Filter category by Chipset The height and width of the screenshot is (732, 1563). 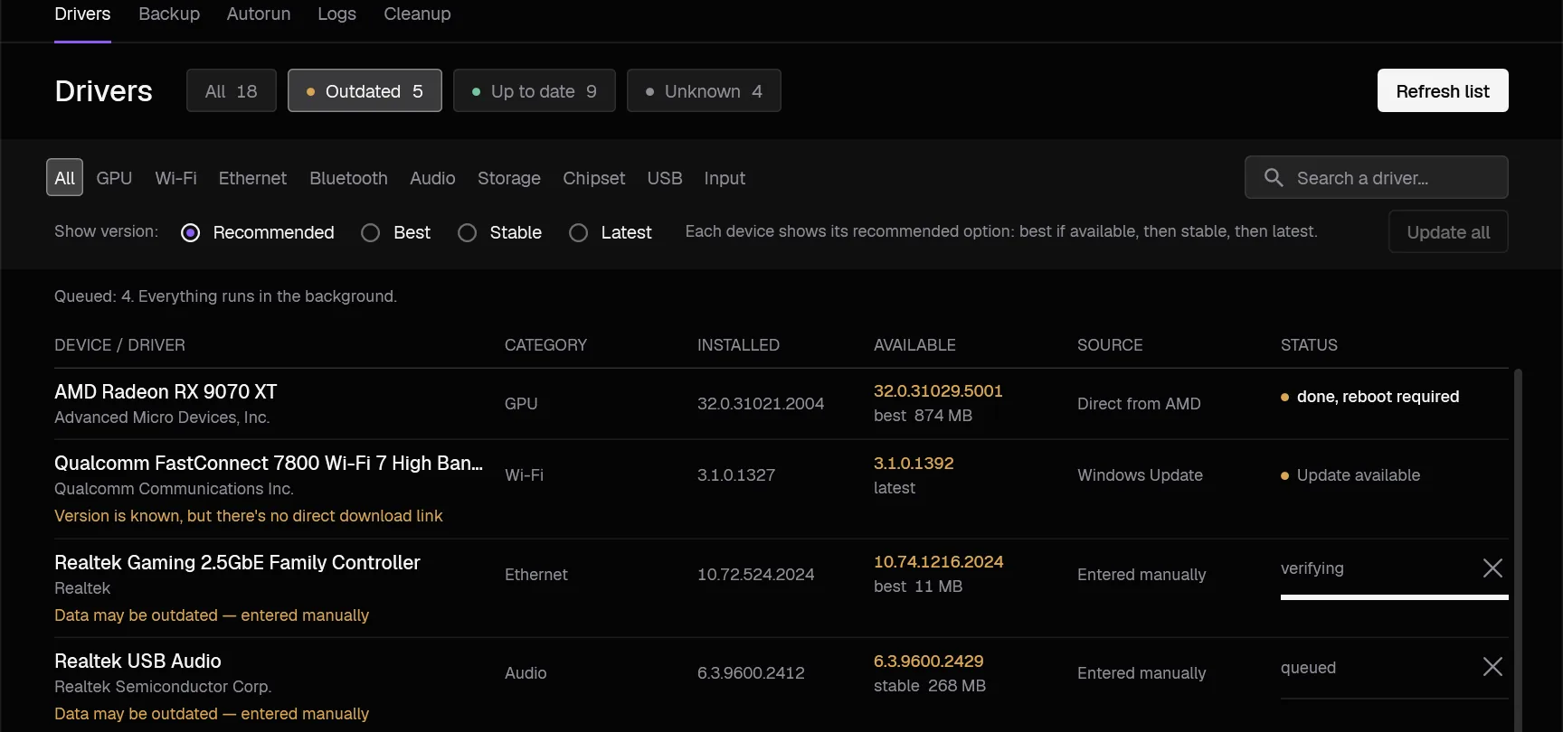(x=593, y=178)
